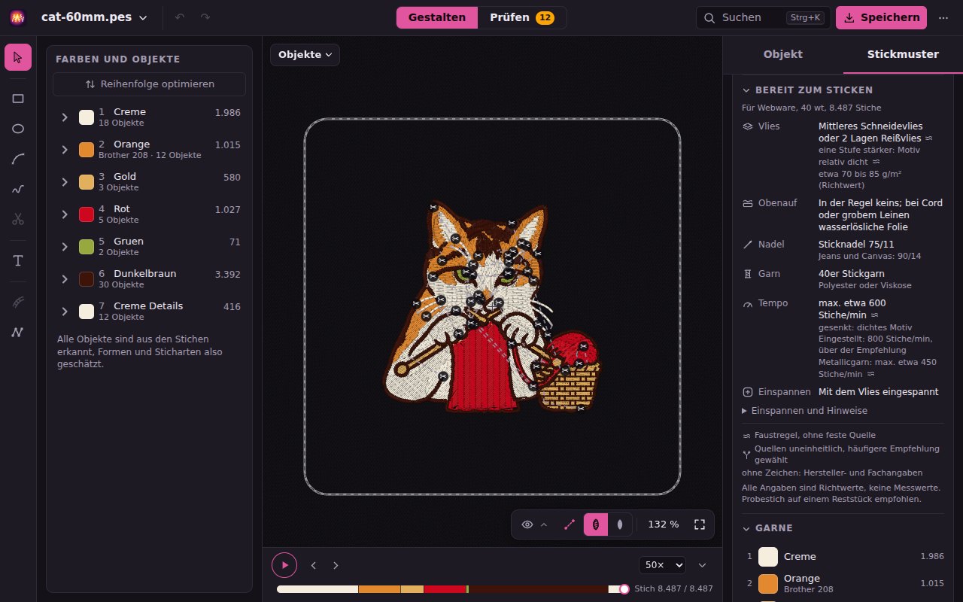Open the cat-60mm.pes file menu
963x602 pixels.
(x=94, y=17)
